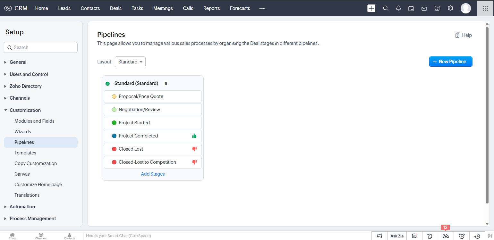494x240 pixels.
Task: Click the New Pipeline button
Action: (x=451, y=62)
